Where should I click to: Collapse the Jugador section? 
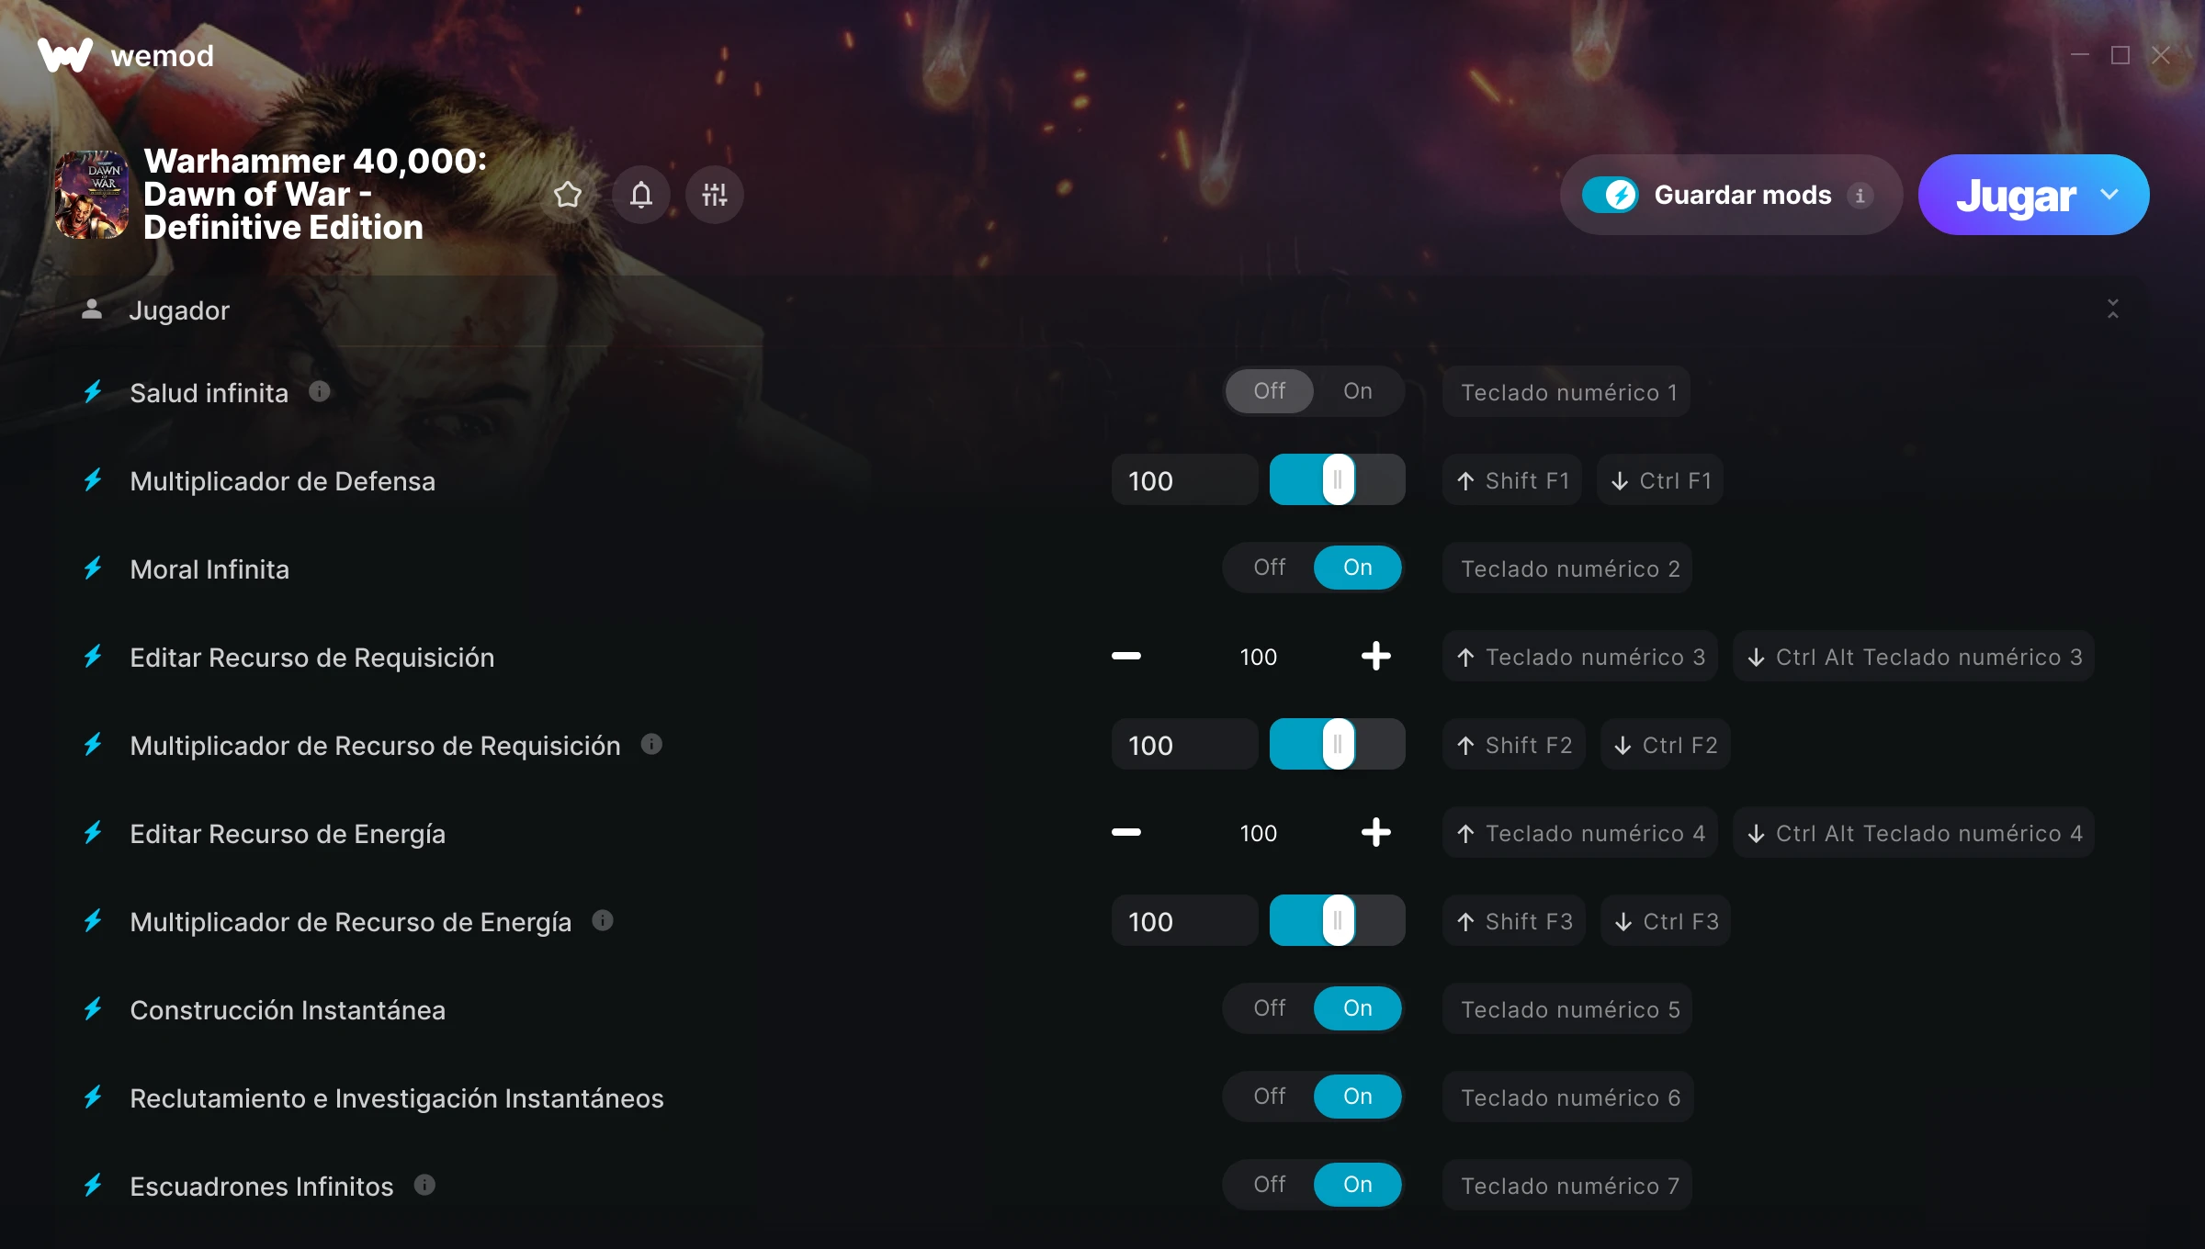(x=2113, y=309)
